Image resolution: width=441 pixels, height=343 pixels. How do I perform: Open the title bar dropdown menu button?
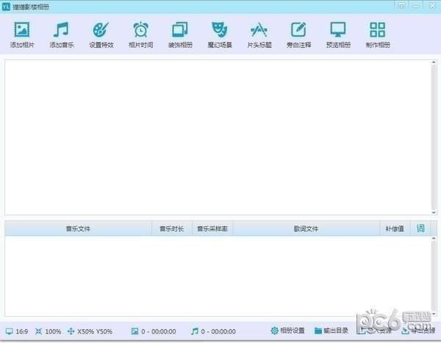pyautogui.click(x=401, y=6)
